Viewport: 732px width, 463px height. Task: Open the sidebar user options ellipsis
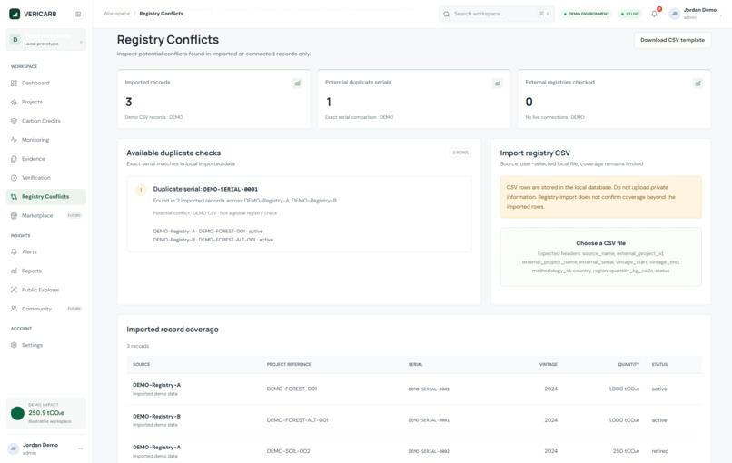coord(81,448)
